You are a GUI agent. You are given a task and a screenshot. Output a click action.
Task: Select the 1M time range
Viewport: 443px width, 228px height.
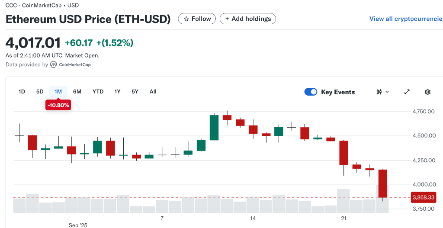coord(58,91)
